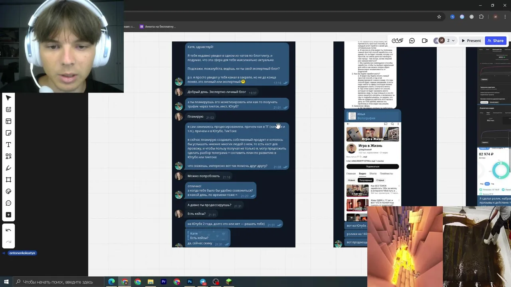Redo the board action

[8, 242]
